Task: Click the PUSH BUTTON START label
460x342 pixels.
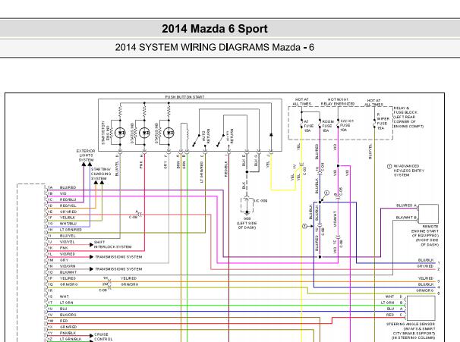Action: [184, 97]
